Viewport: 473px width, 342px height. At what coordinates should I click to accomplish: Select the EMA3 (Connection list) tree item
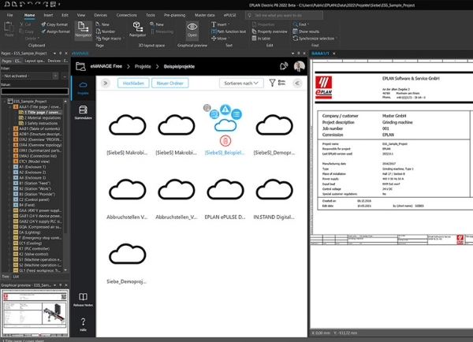click(x=37, y=156)
